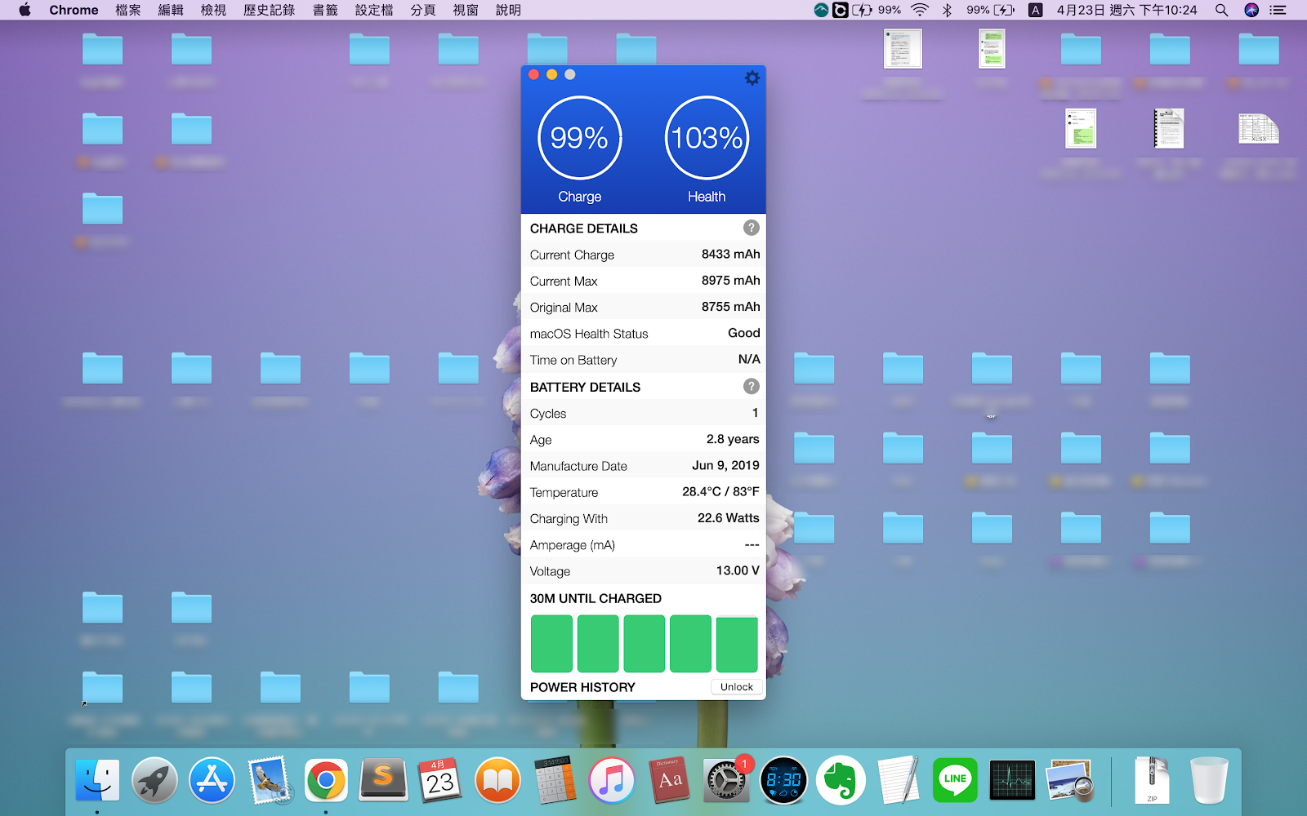Launch LINE from the Dock
This screenshot has height=816, width=1307.
(955, 781)
